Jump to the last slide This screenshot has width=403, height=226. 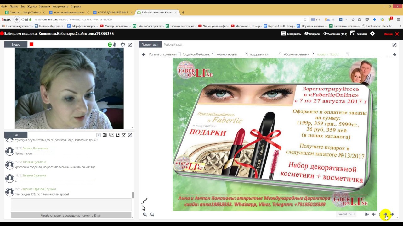[392, 214]
